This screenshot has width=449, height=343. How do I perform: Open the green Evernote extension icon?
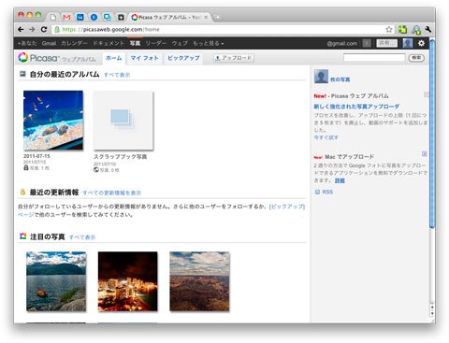pyautogui.click(x=402, y=29)
